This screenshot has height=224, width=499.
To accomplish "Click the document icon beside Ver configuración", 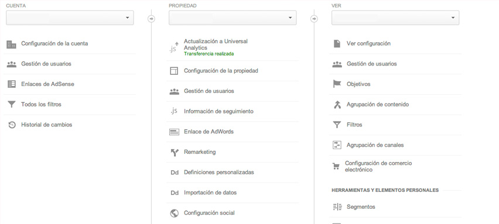I will [x=337, y=43].
